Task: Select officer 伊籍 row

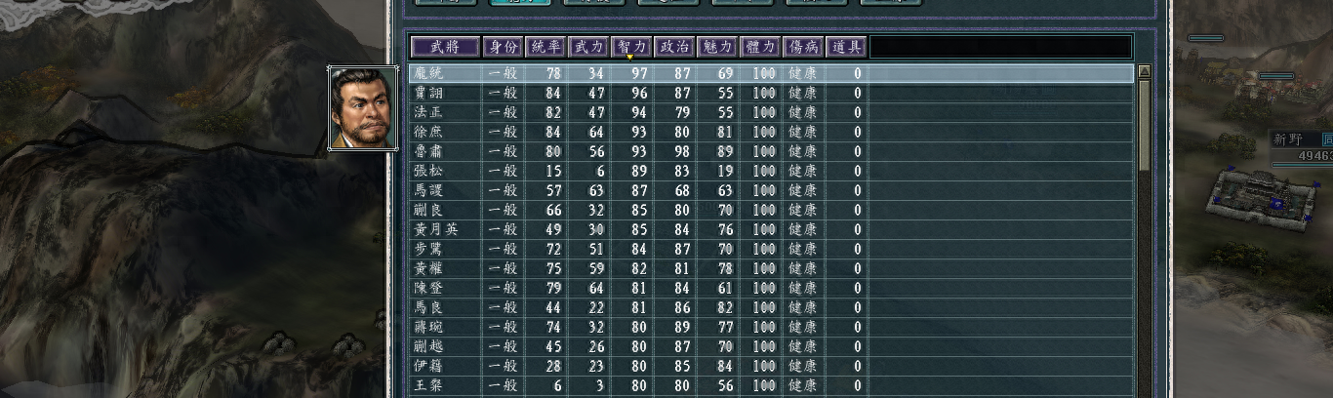Action: pyautogui.click(x=771, y=366)
